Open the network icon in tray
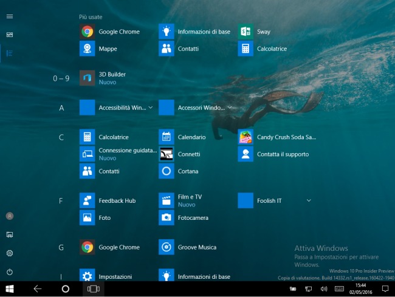This screenshot has width=395, height=297. tap(308, 288)
